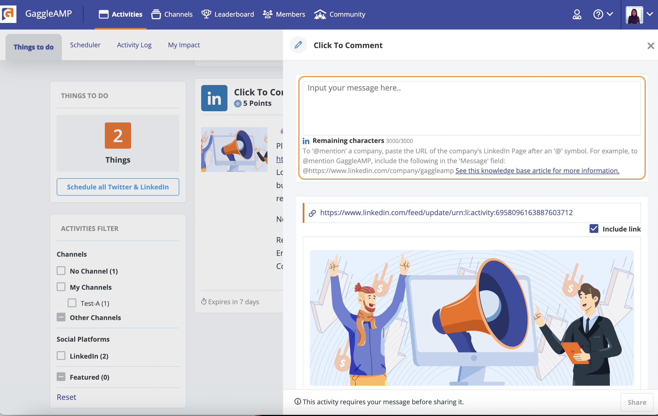This screenshot has width=658, height=416.
Task: Open the Activity Log tab
Action: [x=134, y=45]
